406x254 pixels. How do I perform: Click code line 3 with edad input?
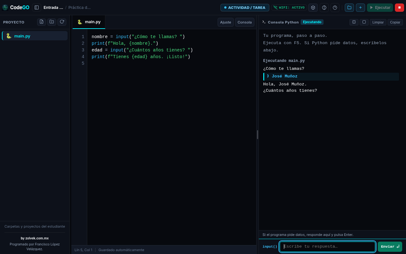(x=142, y=50)
